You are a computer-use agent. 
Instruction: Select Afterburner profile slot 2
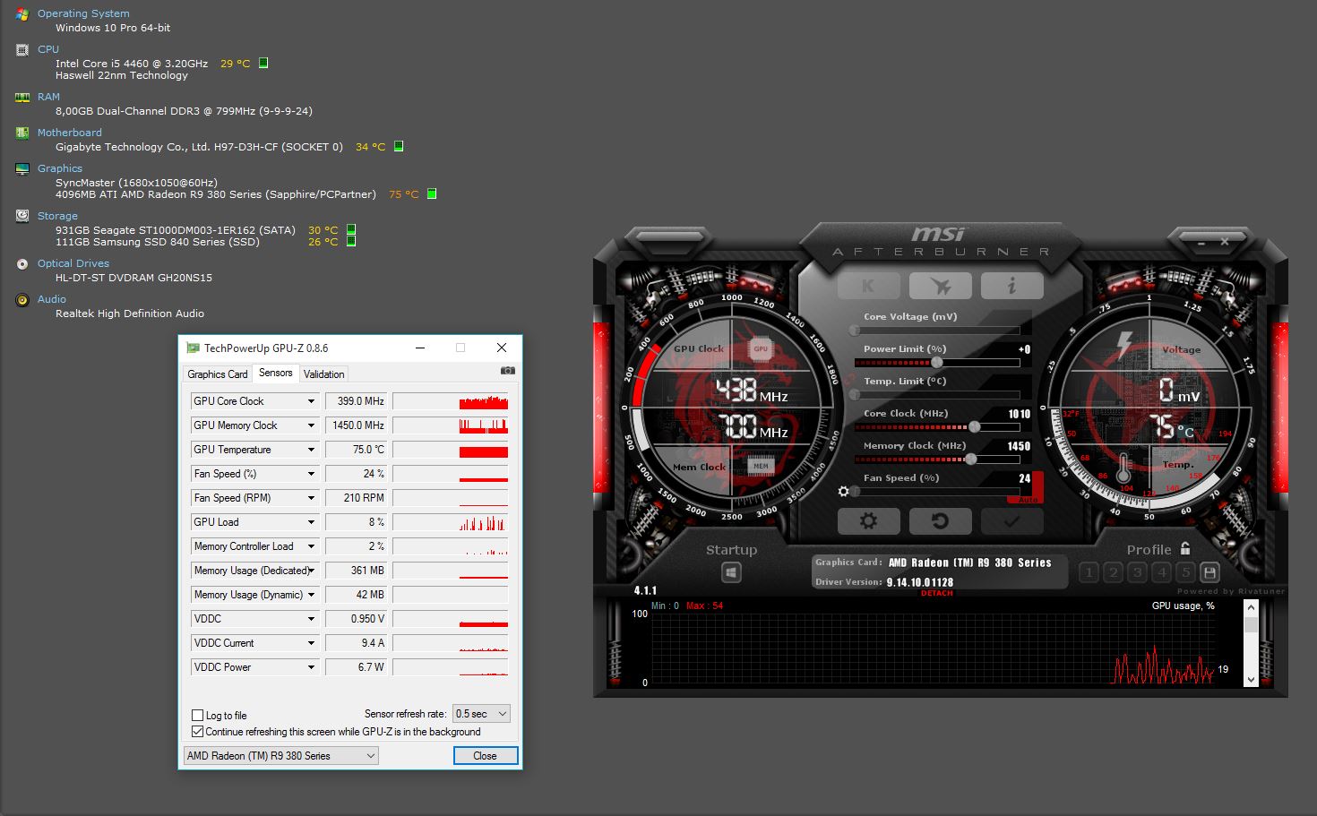(1113, 572)
